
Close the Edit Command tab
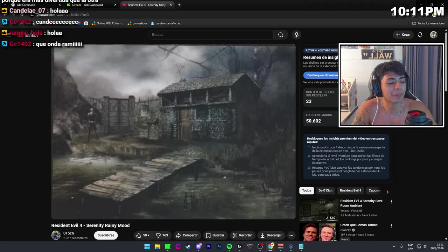pyautogui.click(x=59, y=5)
